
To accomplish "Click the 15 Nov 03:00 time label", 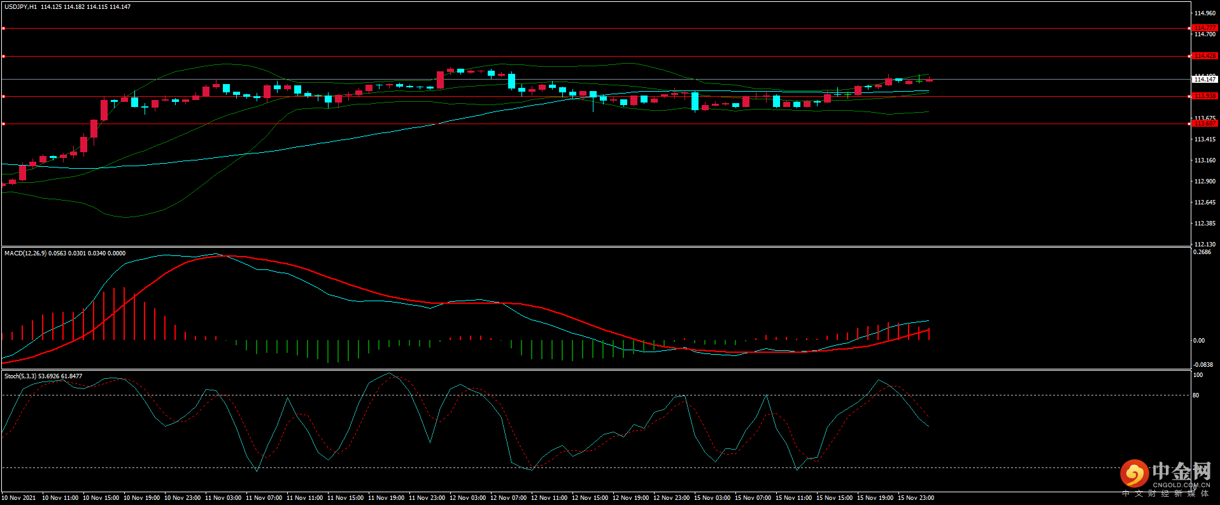I will click(712, 498).
